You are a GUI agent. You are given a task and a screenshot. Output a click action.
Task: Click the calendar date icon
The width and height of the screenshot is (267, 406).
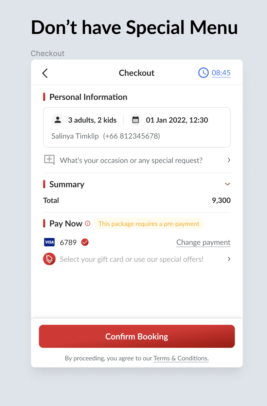click(136, 120)
